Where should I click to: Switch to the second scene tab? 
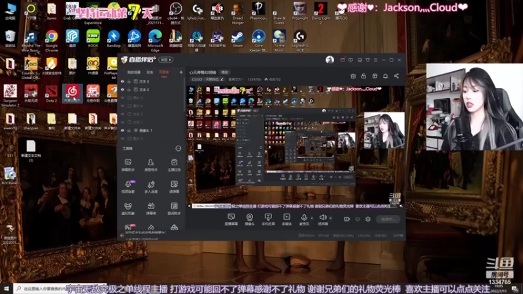click(x=150, y=72)
